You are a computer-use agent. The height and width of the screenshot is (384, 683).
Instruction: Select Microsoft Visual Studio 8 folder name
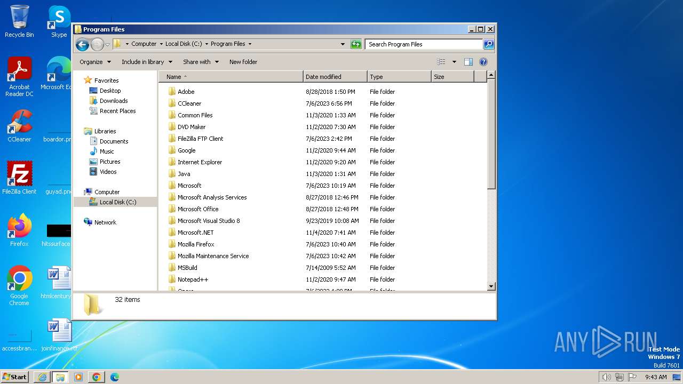click(209, 221)
